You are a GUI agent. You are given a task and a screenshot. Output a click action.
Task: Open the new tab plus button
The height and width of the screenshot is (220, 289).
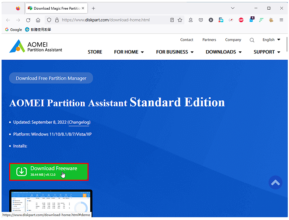(93, 8)
